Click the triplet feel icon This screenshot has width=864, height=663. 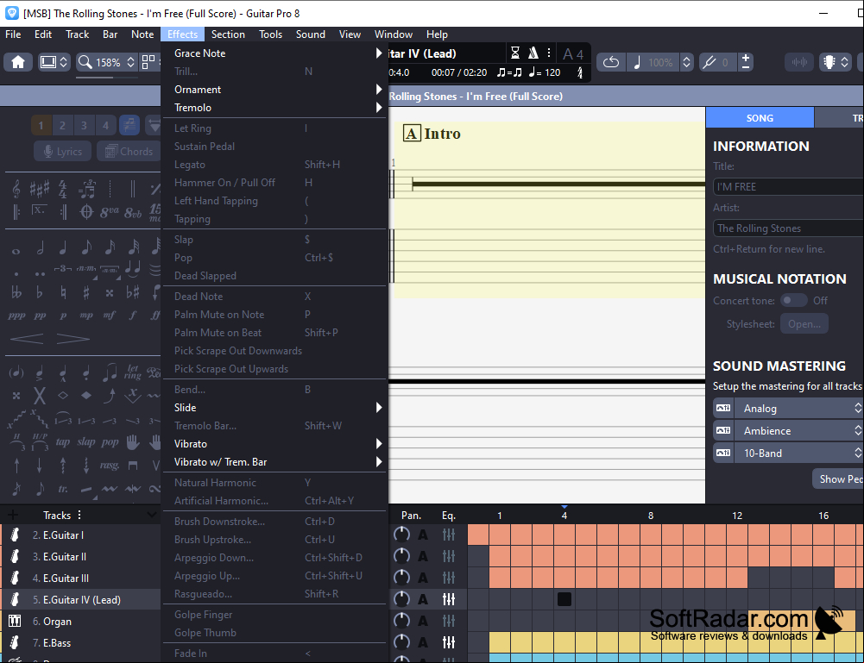coord(86,190)
